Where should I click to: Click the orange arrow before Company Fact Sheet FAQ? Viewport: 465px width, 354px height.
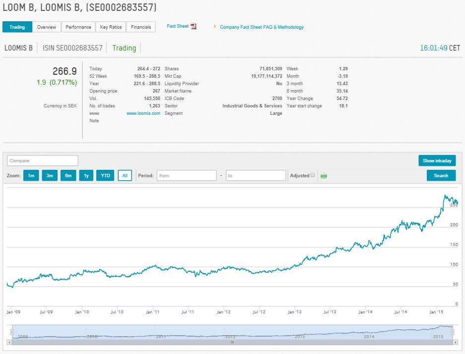[215, 27]
